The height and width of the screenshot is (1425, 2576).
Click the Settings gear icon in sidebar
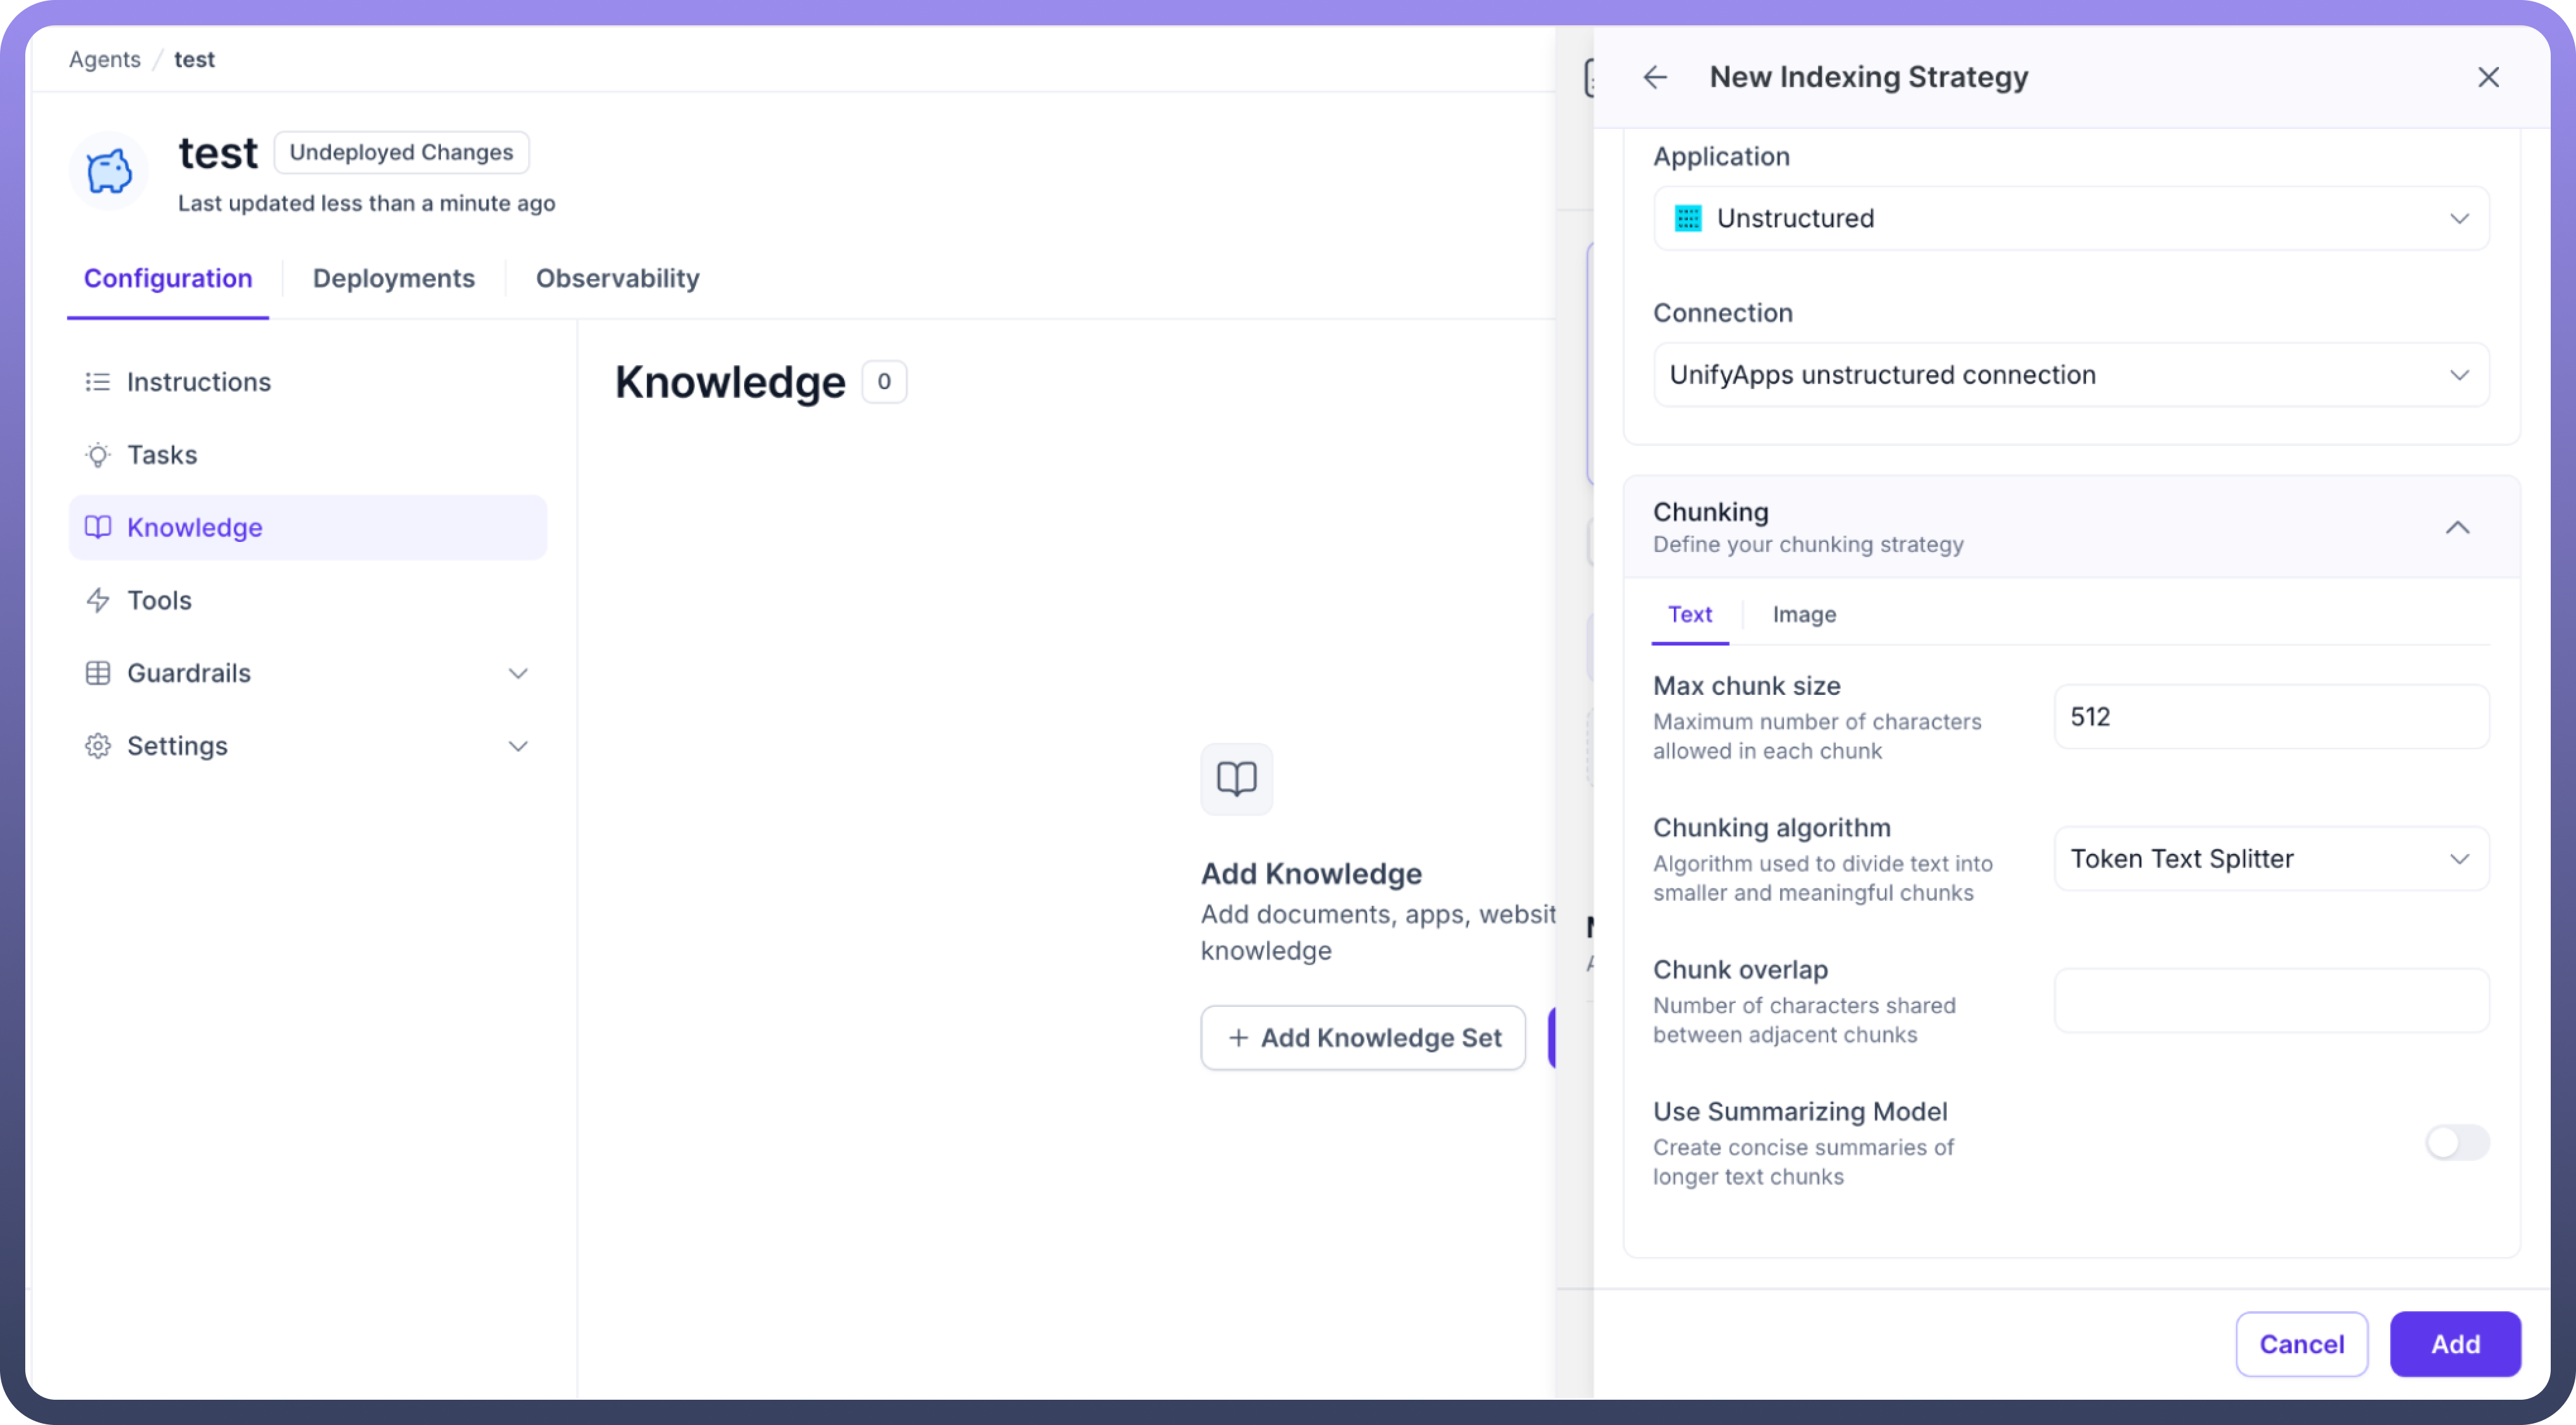(97, 746)
